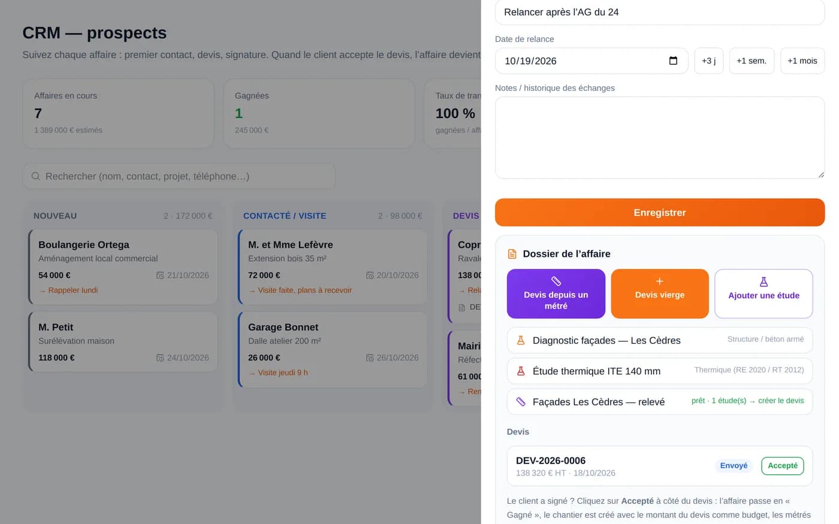The width and height of the screenshot is (839, 524).
Task: Open the M. Petit prospect card
Action: pyautogui.click(x=123, y=342)
